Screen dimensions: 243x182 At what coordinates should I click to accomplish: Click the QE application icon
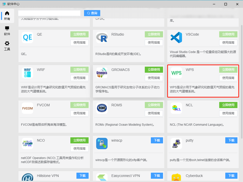tap(27, 37)
